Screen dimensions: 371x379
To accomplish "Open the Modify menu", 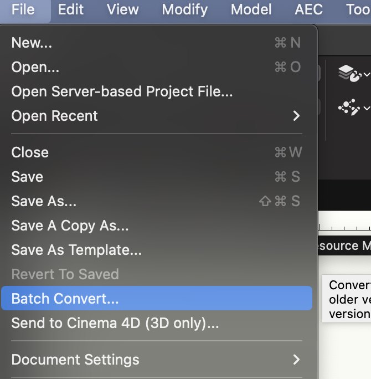I will [185, 9].
